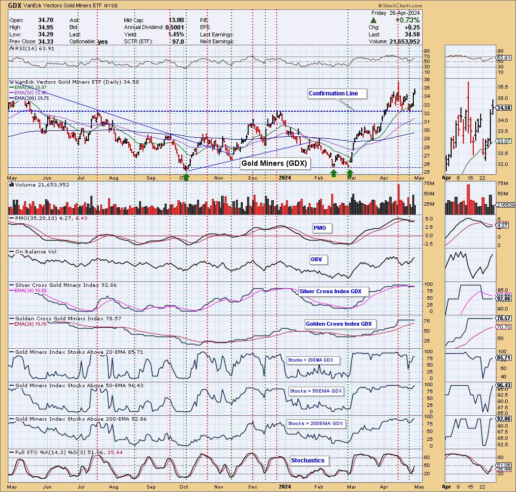Click the green arrow under the February low

(334, 173)
